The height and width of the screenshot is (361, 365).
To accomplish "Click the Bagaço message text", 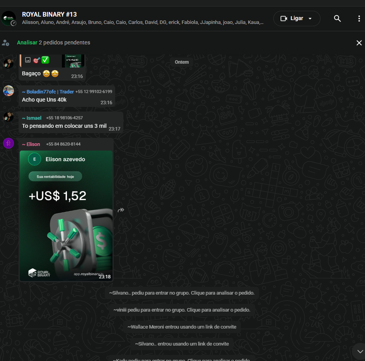I will (31, 73).
